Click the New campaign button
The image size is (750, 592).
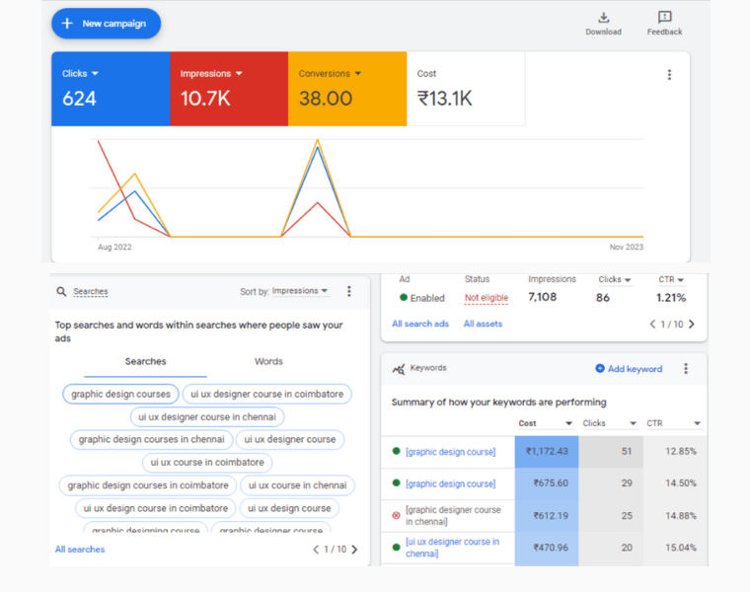[106, 24]
